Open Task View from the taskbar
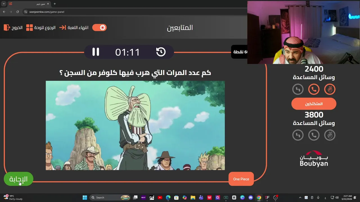 tap(135, 198)
